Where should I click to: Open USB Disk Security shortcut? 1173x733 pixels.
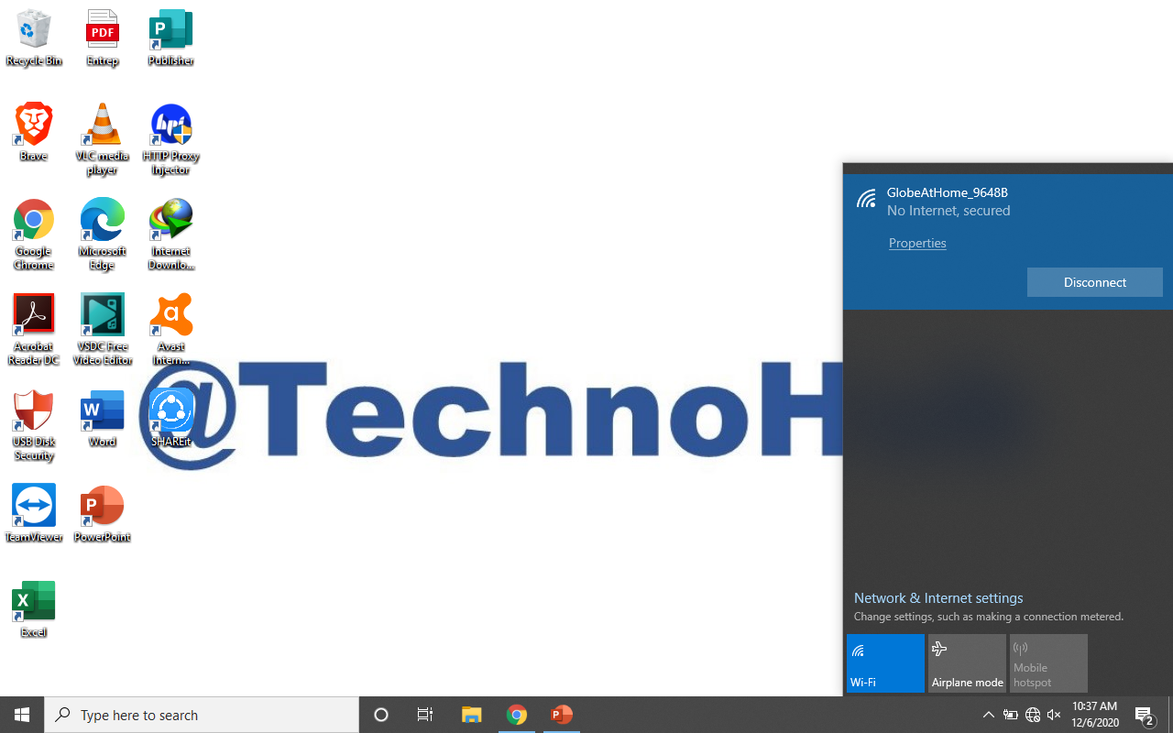point(34,424)
